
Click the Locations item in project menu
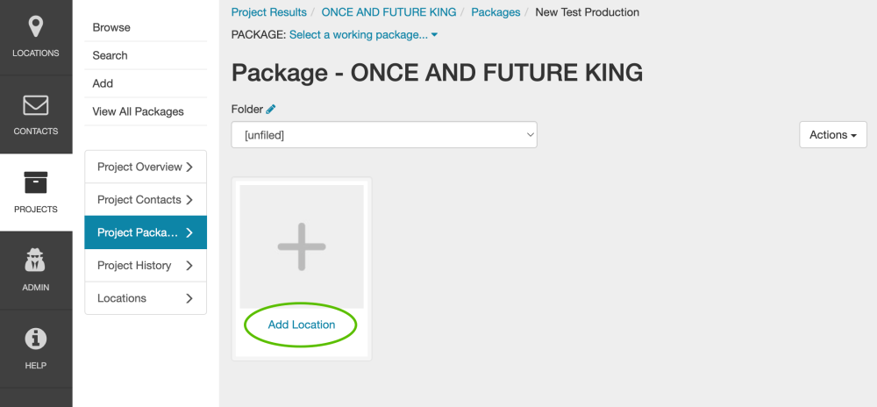(x=146, y=298)
